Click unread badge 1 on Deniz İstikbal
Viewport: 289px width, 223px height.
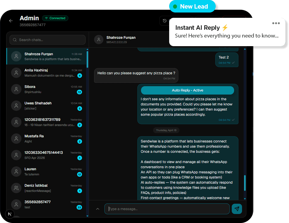(x=80, y=191)
